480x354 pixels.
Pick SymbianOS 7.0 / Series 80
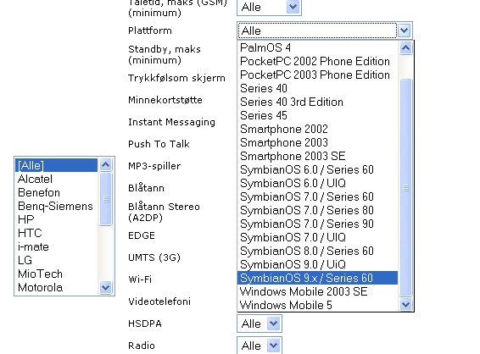pyautogui.click(x=318, y=210)
